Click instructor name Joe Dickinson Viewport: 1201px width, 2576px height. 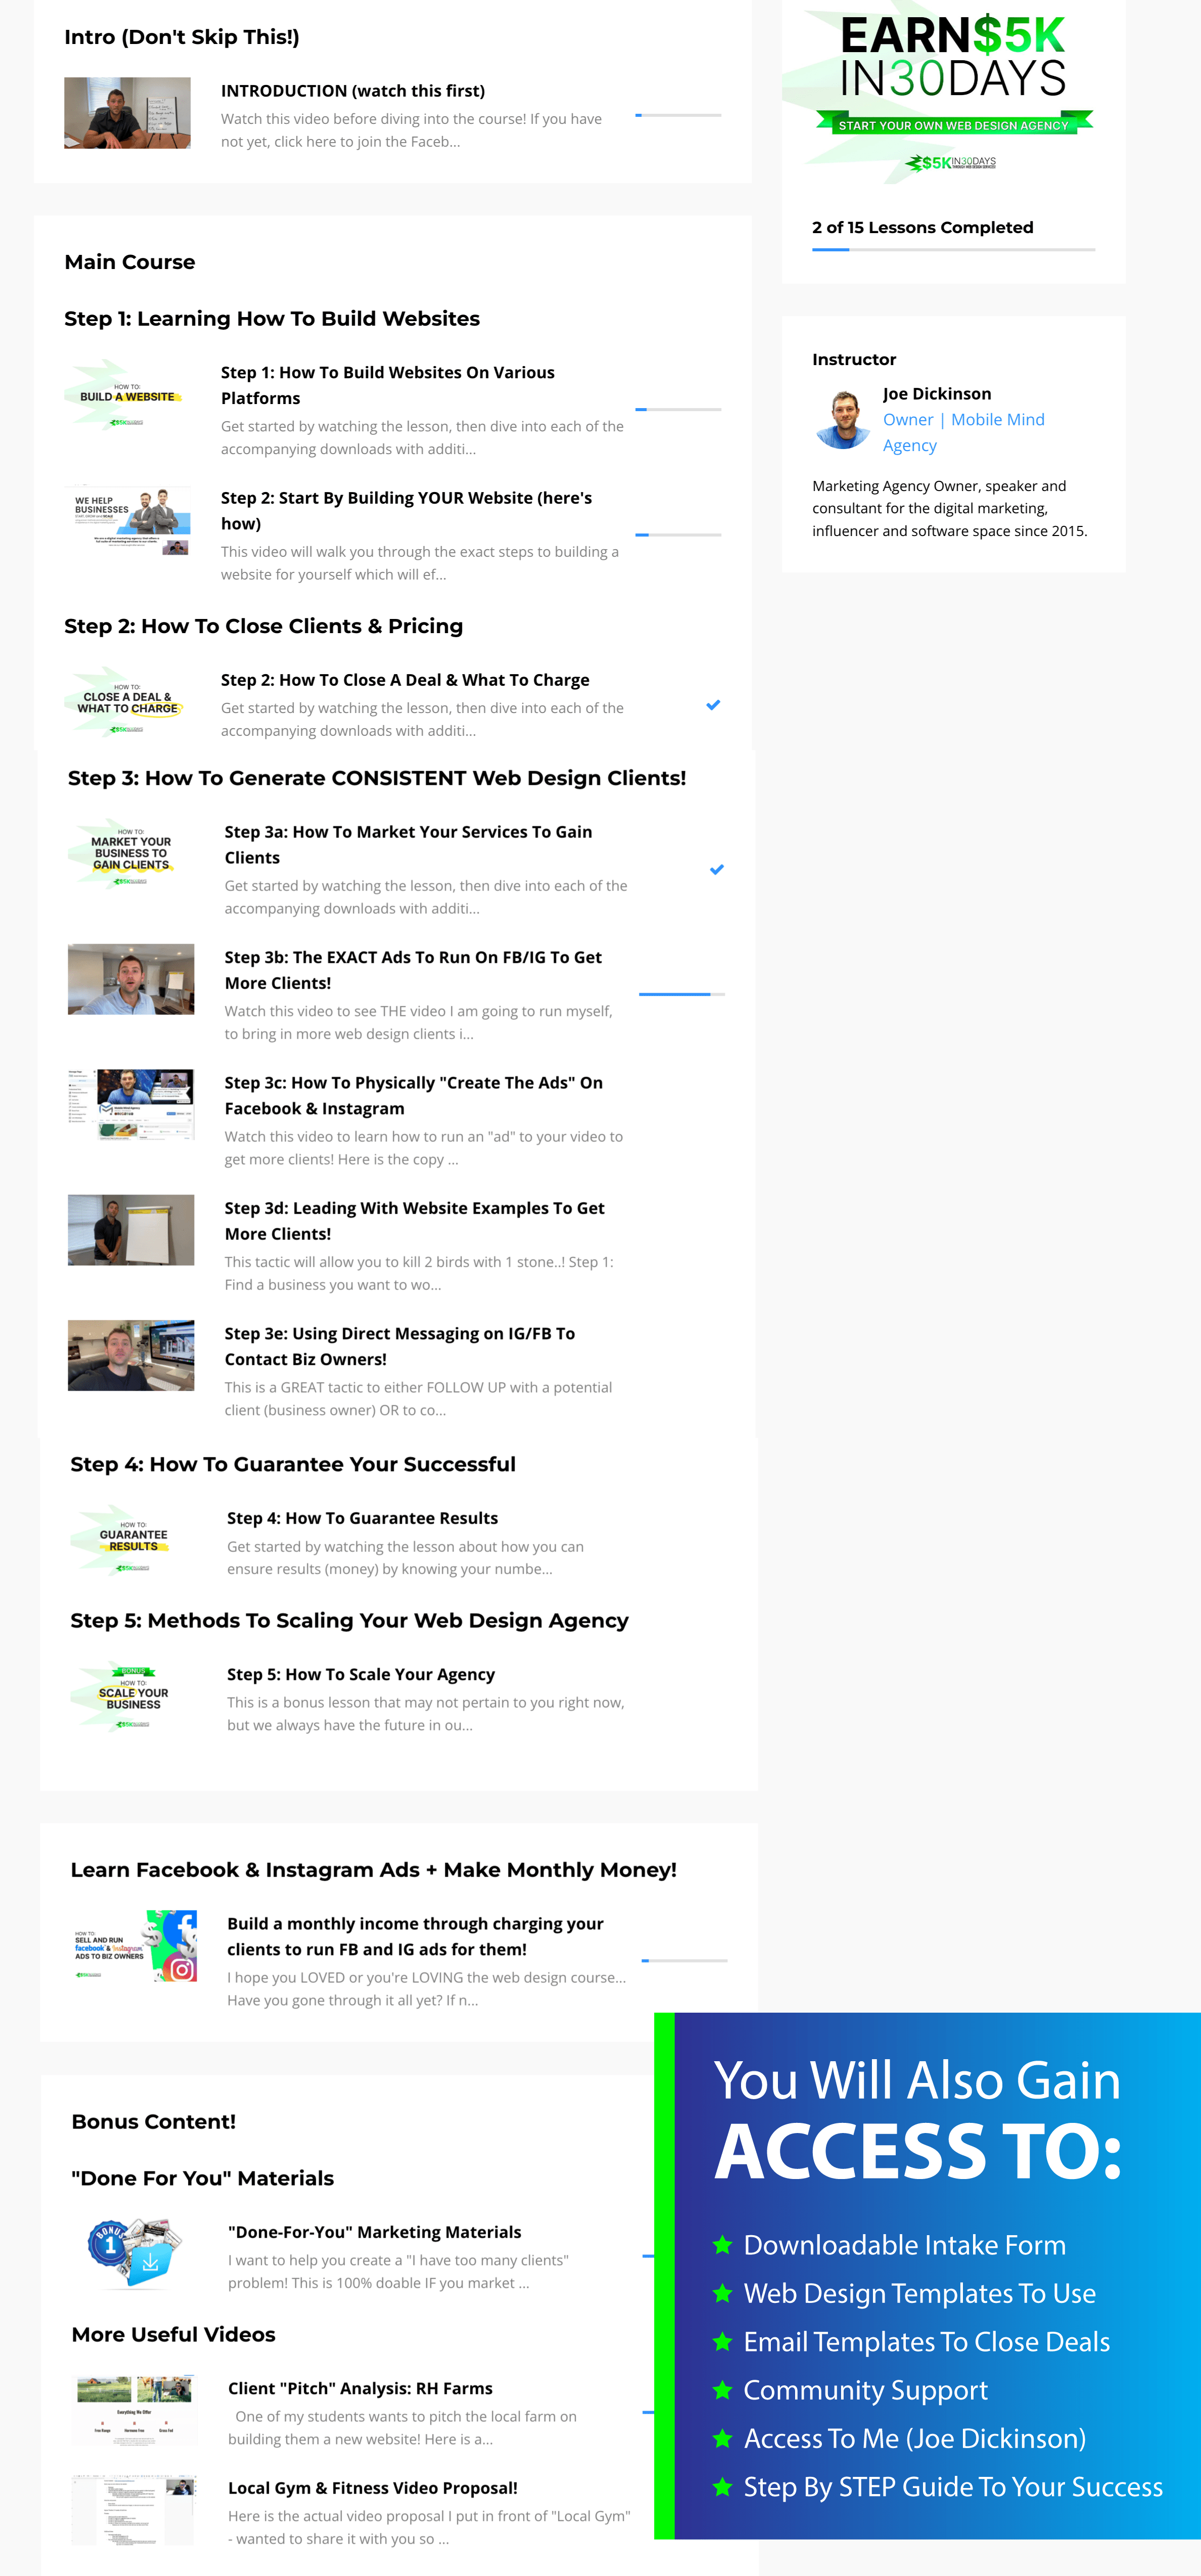(x=937, y=394)
